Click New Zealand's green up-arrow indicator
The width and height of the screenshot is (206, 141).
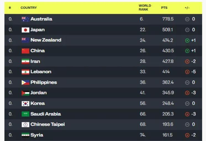(187, 40)
